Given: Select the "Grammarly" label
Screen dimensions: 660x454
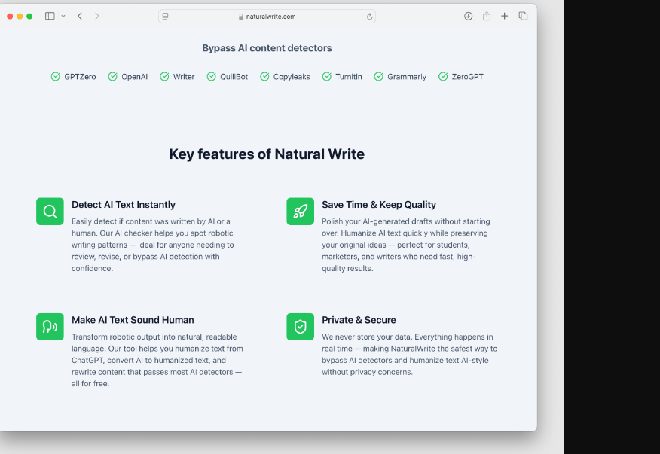Looking at the screenshot, I should click(x=407, y=77).
